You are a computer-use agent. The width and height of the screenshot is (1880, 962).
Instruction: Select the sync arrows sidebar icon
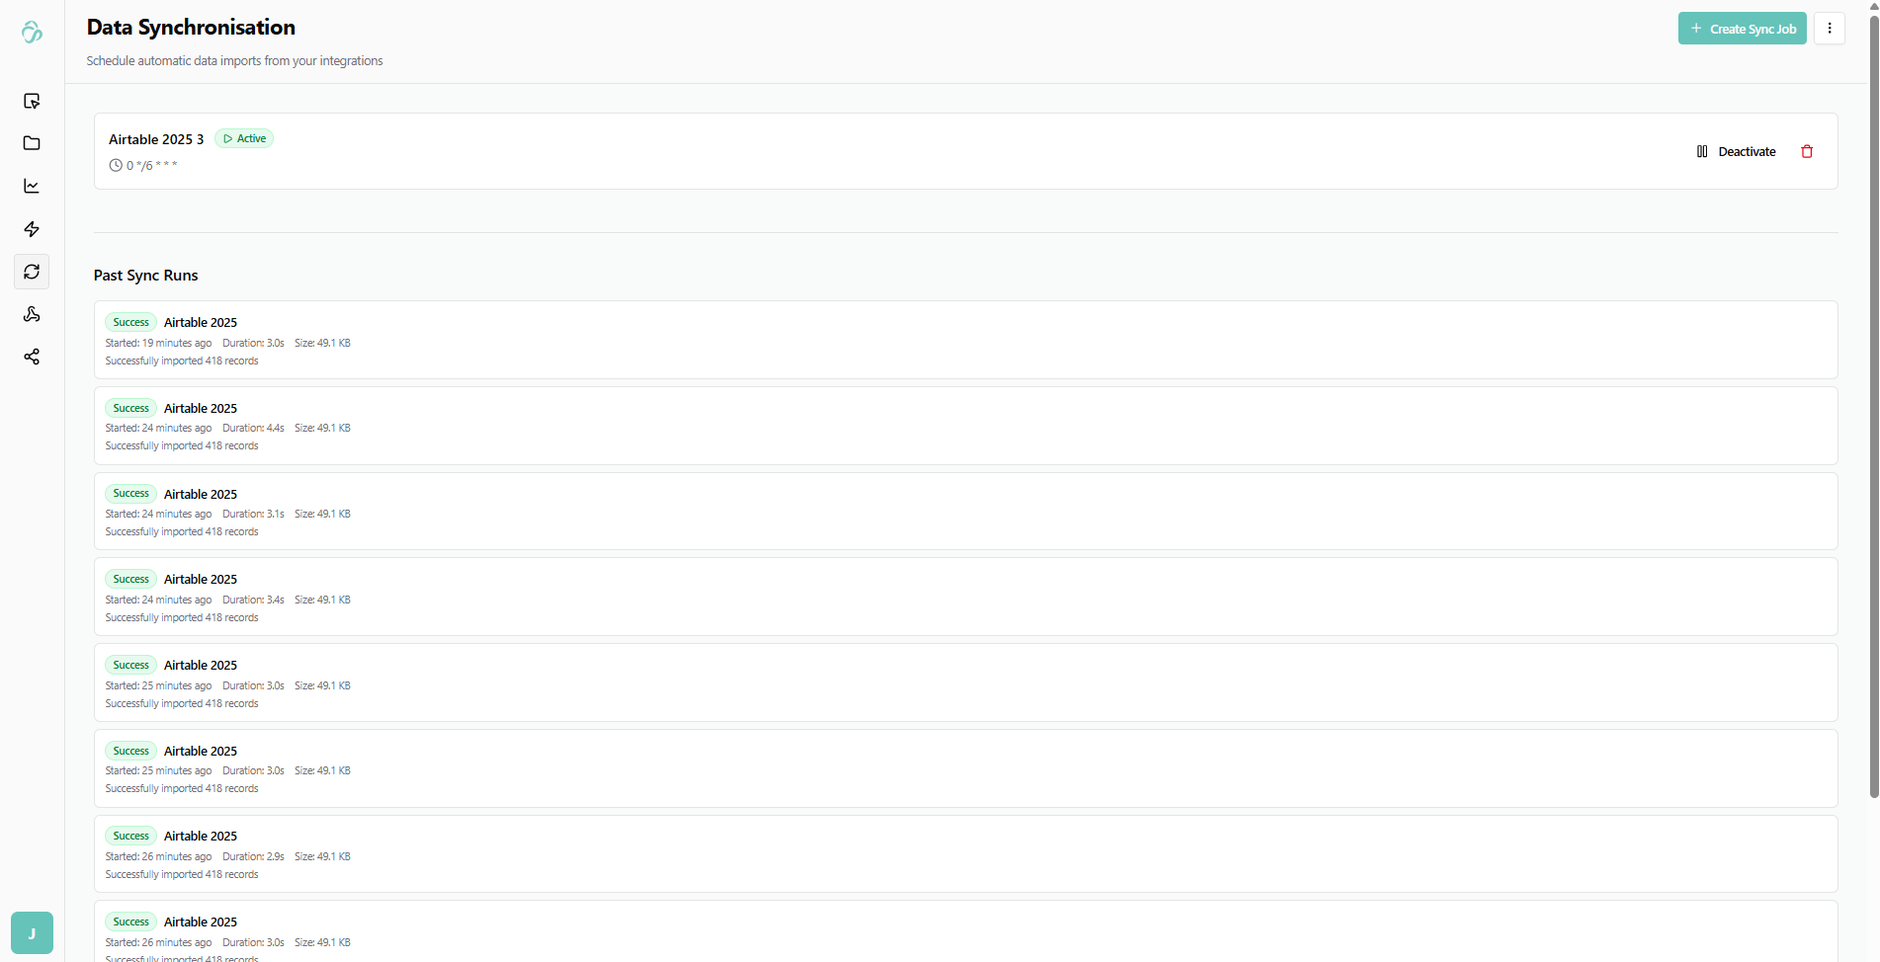click(x=32, y=272)
